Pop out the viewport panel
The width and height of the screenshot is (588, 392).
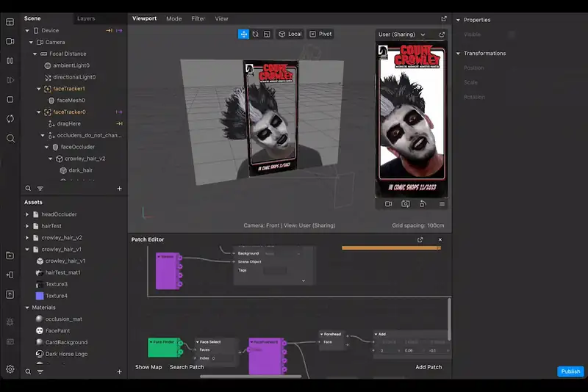[x=444, y=19]
